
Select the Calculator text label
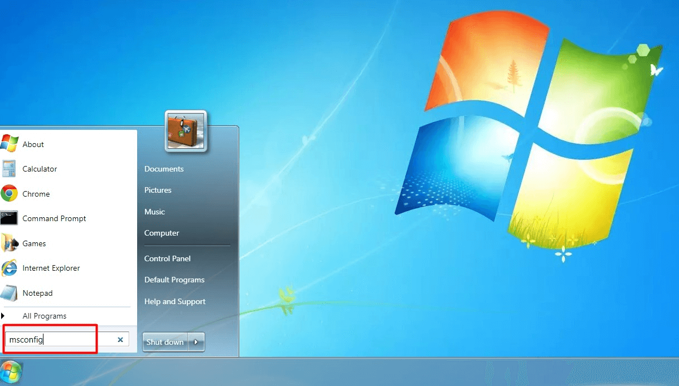40,169
